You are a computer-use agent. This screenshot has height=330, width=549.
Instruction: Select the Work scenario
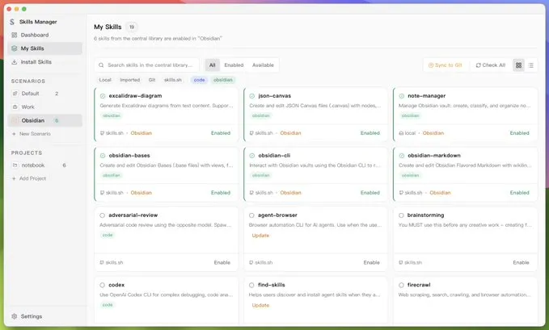coord(44,107)
